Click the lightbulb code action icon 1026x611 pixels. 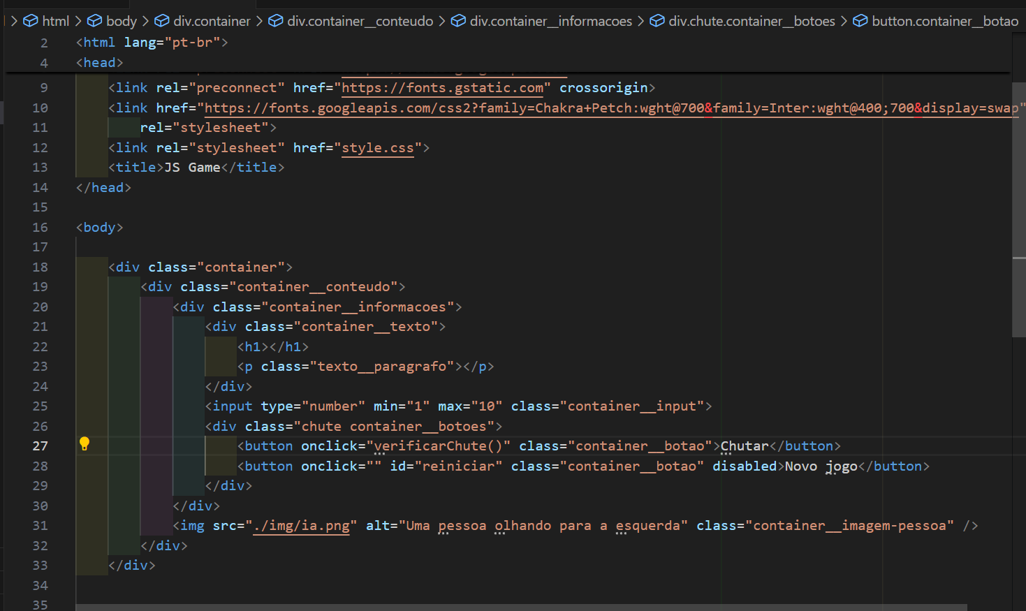[x=85, y=444]
